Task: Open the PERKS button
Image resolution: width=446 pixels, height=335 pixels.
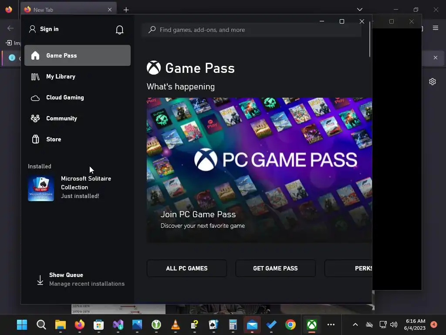Action: [348, 268]
